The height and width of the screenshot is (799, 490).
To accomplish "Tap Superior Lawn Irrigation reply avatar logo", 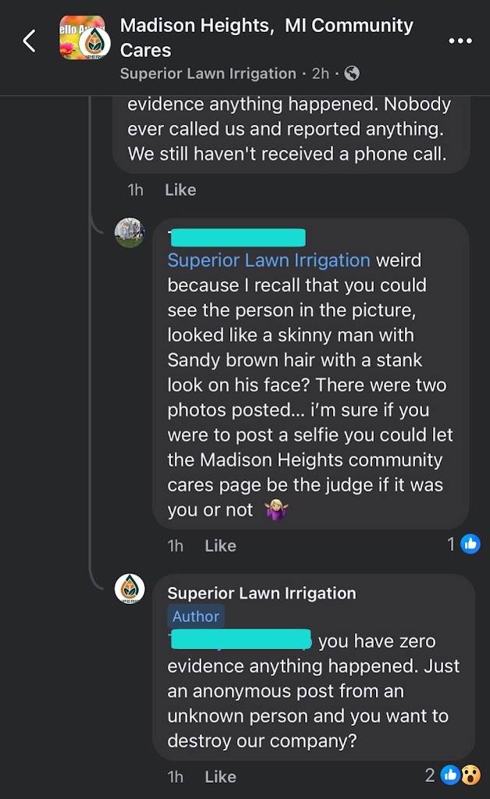I will 130,588.
